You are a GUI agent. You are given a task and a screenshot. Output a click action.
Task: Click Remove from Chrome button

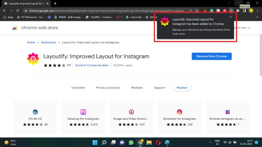coord(211,56)
